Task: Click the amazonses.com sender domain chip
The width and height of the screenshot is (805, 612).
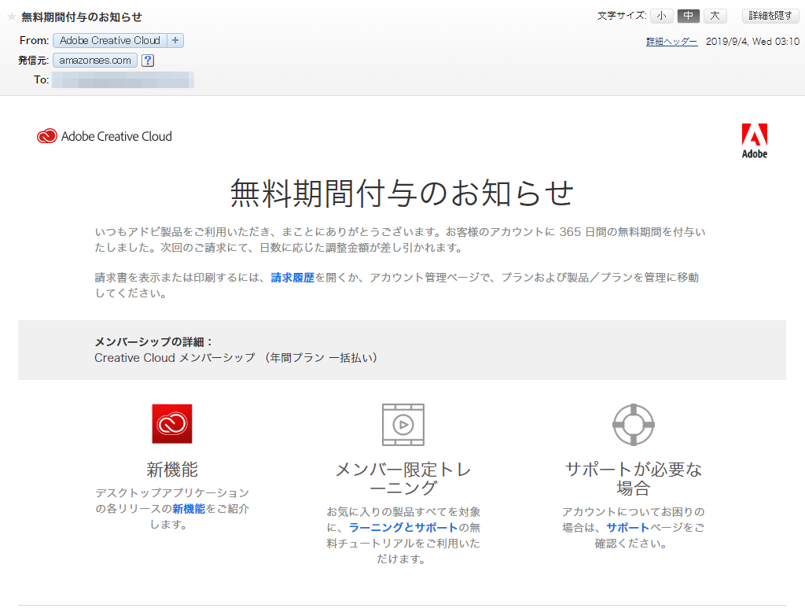Action: [x=95, y=61]
